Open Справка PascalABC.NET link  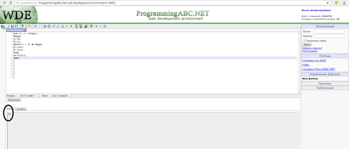point(319,69)
